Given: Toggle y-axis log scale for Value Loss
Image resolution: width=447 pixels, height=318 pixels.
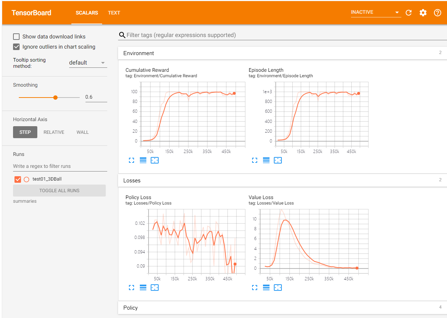Looking at the screenshot, I should 266,288.
